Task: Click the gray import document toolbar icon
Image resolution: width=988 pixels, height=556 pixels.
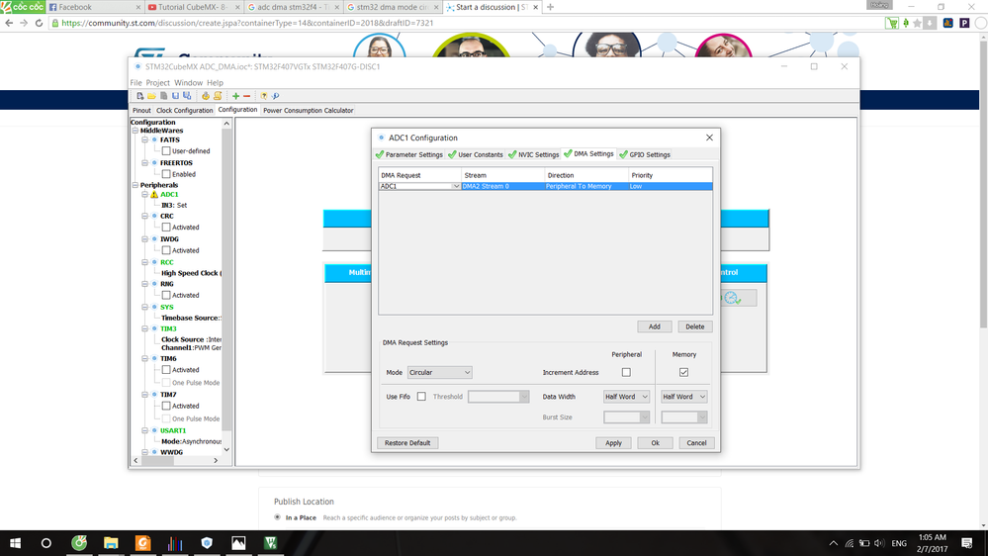Action: [164, 96]
